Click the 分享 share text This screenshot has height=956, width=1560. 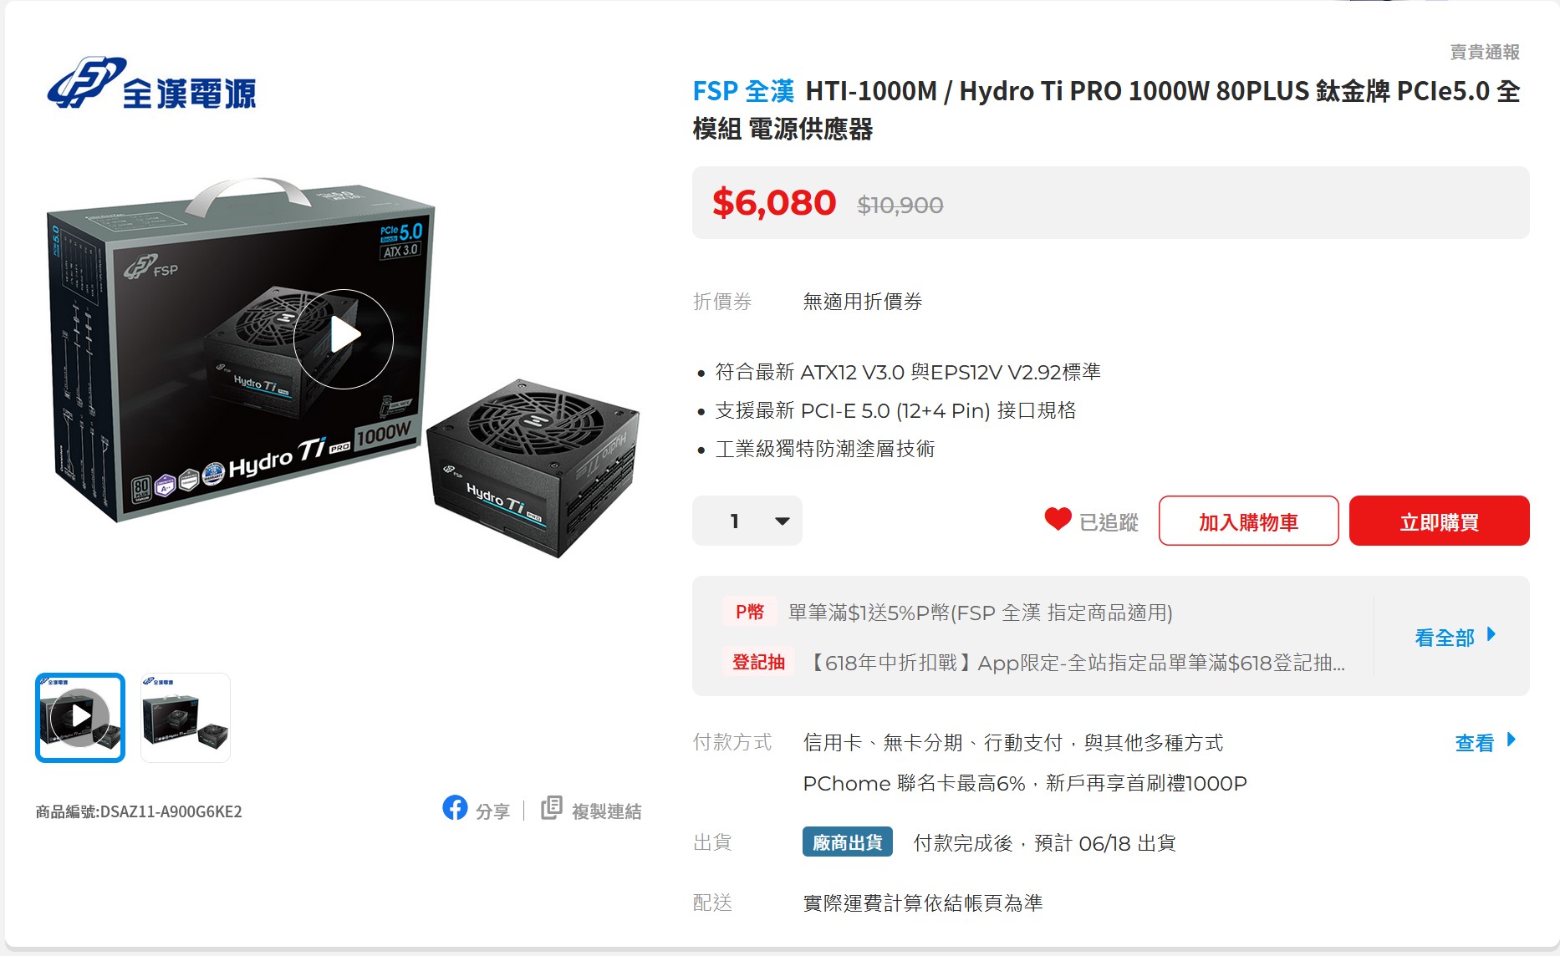pyautogui.click(x=492, y=811)
